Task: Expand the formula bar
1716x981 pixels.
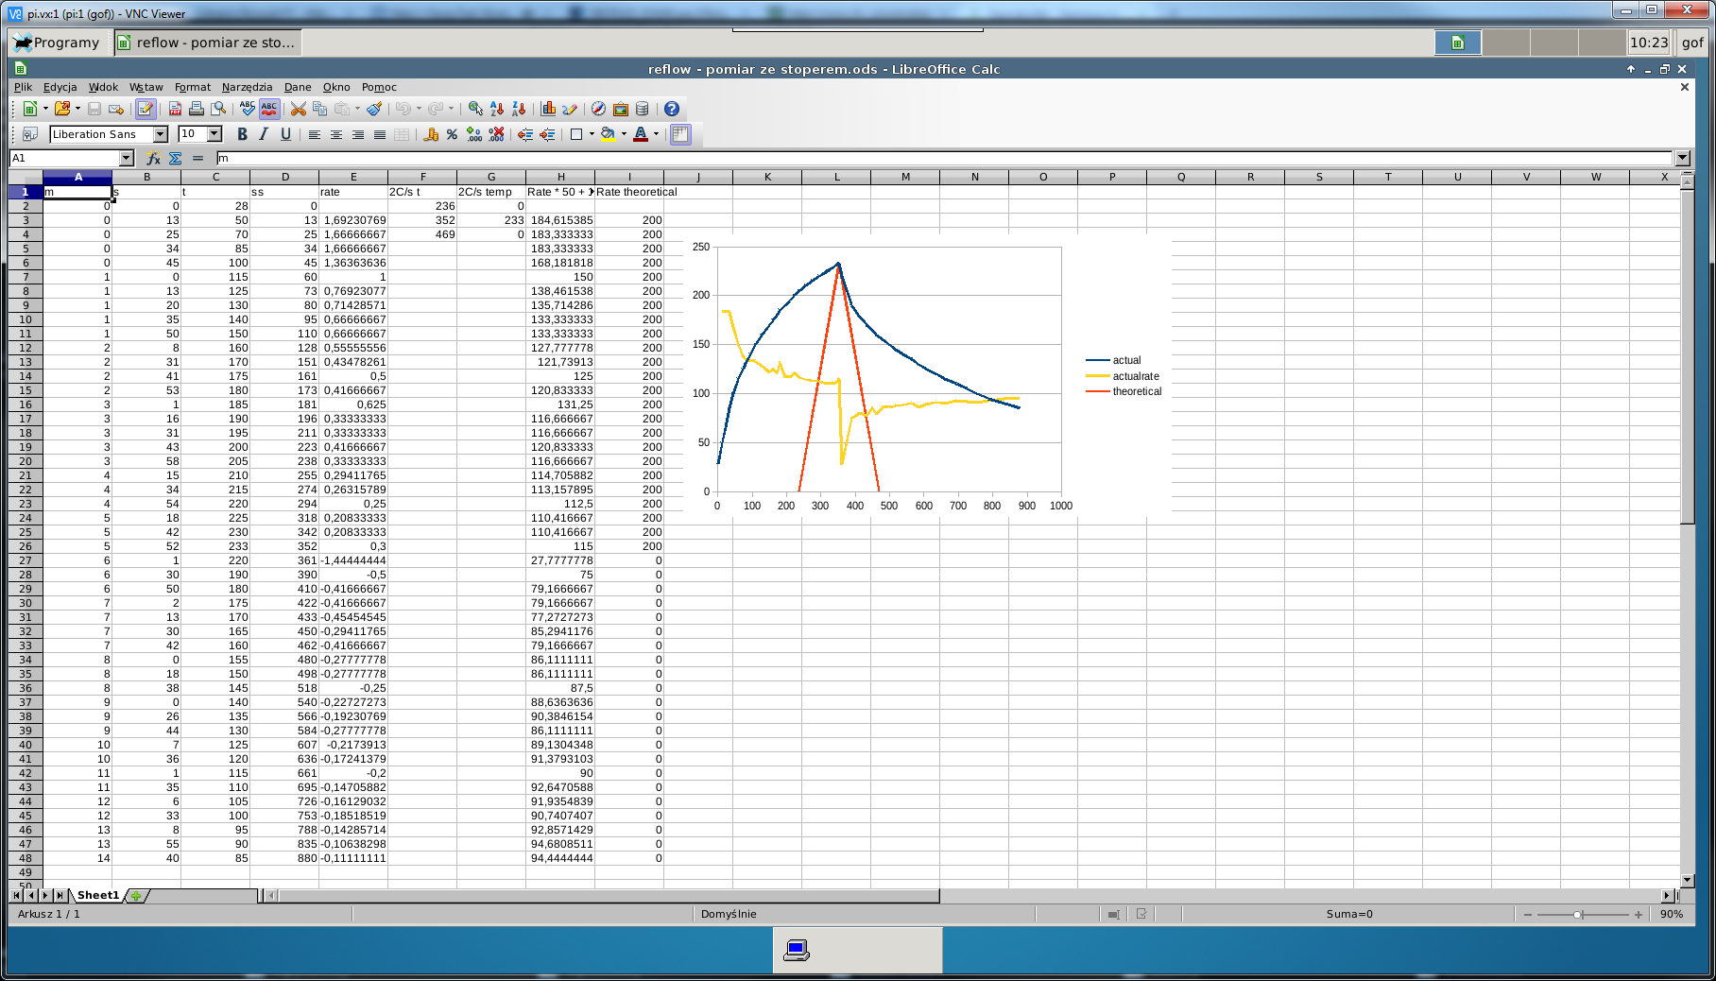Action: click(x=1682, y=158)
